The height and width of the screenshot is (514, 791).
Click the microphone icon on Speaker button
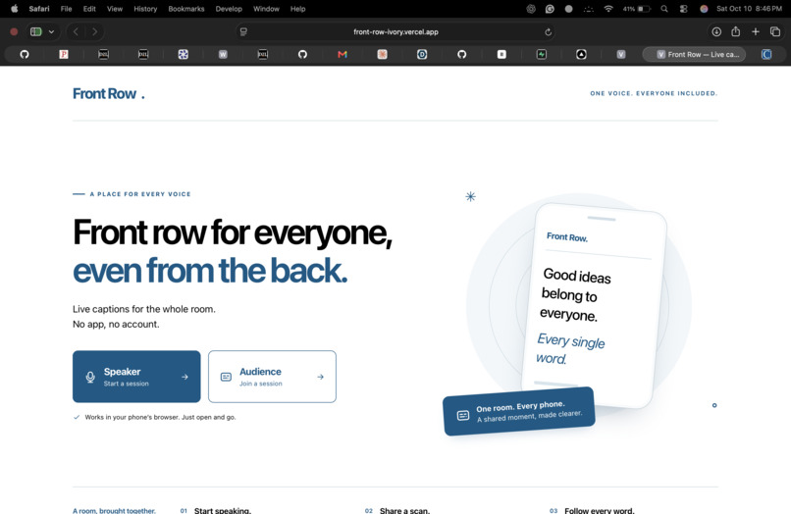pyautogui.click(x=90, y=377)
